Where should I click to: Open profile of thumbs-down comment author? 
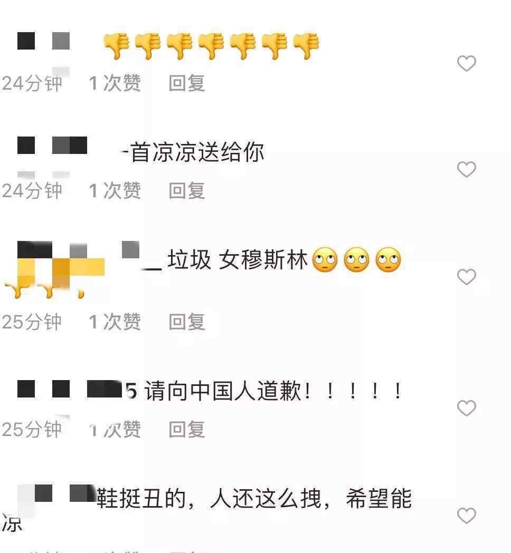tap(43, 41)
